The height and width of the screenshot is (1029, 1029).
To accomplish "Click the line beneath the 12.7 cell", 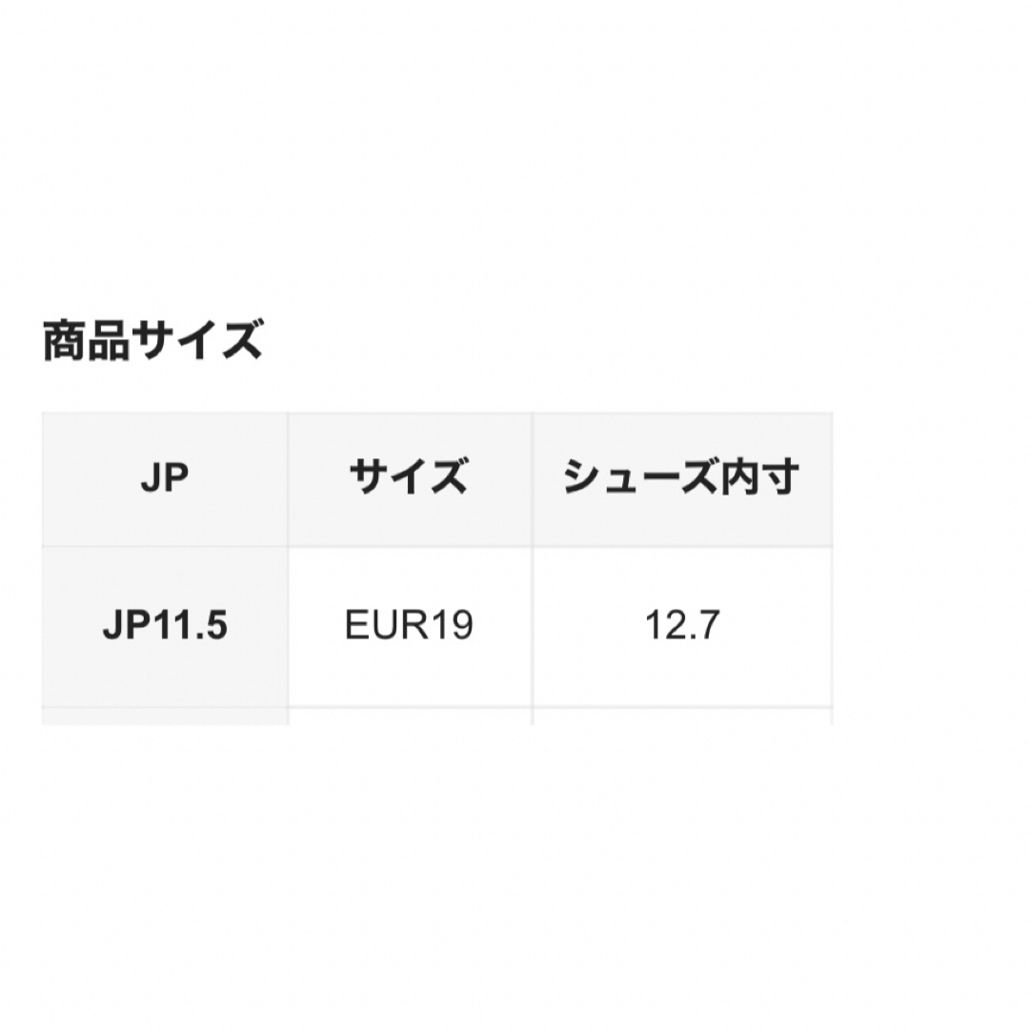I will point(682,707).
